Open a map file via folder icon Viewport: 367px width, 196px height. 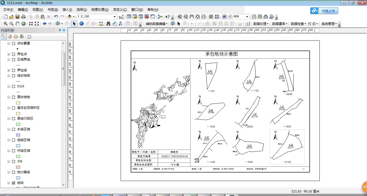point(12,17)
